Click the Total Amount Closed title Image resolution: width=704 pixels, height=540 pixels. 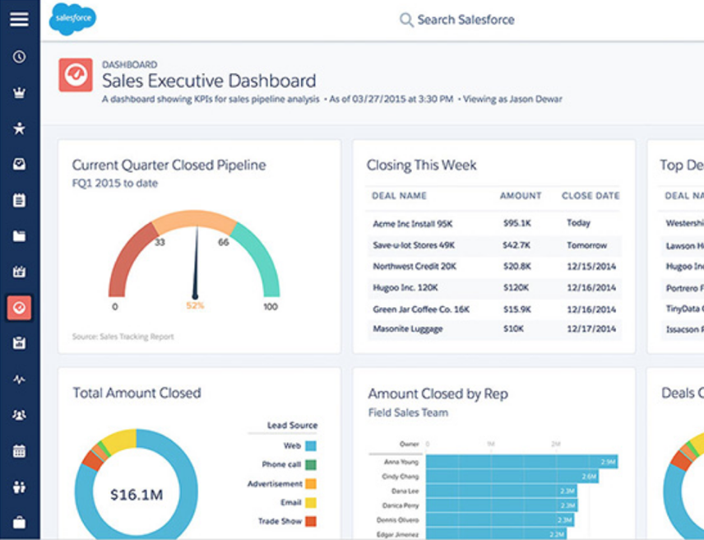[x=137, y=393]
